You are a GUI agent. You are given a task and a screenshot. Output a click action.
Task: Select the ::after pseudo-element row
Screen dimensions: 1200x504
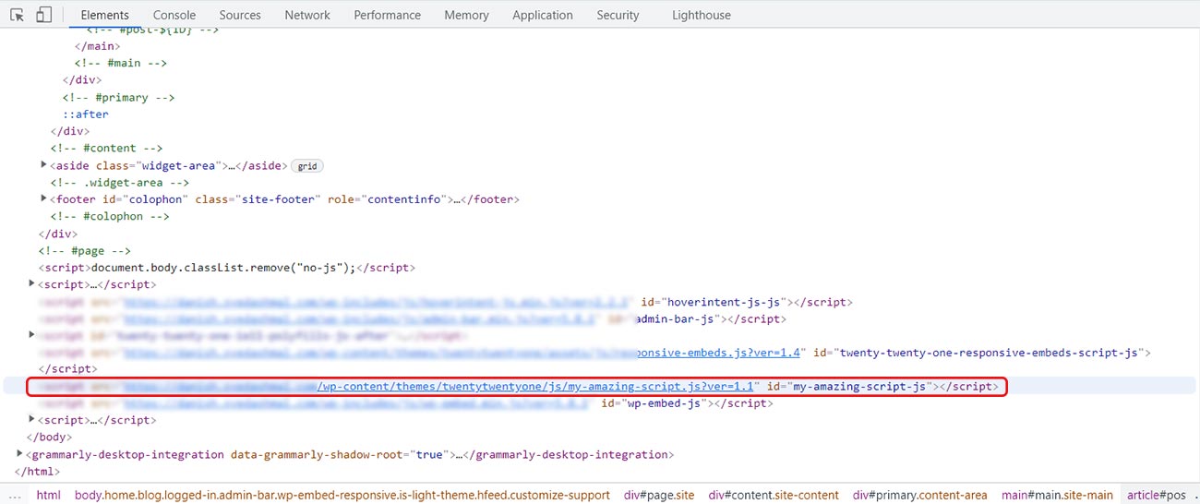(x=86, y=114)
